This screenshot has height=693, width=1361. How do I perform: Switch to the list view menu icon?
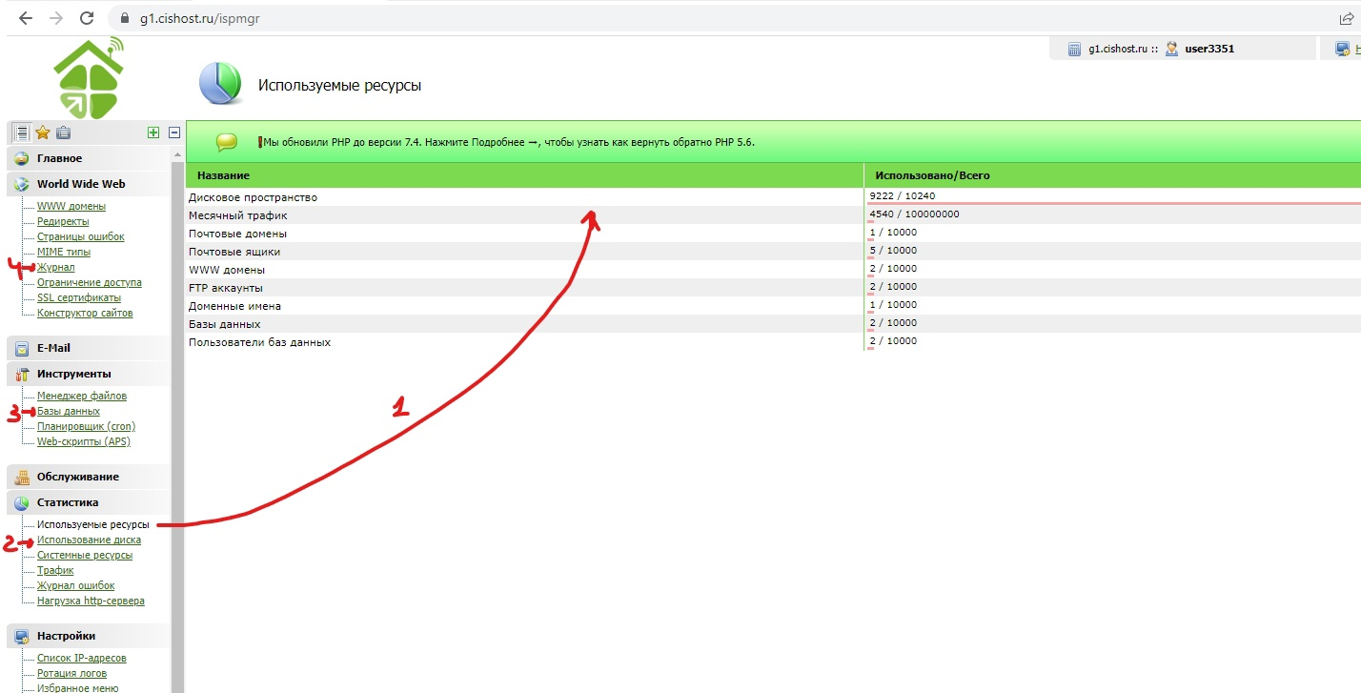[21, 133]
